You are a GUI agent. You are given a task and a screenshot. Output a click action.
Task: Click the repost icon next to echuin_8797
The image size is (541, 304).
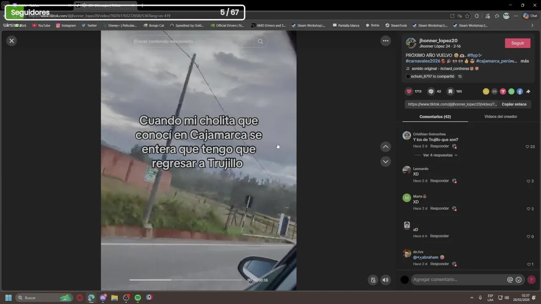(x=460, y=76)
